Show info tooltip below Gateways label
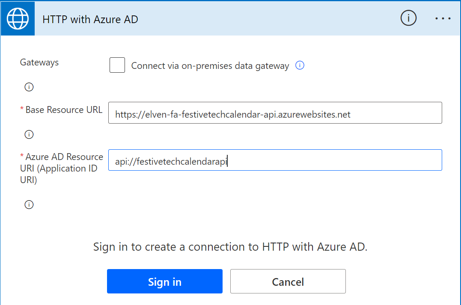Screen dimensions: 461x305 pos(29,87)
